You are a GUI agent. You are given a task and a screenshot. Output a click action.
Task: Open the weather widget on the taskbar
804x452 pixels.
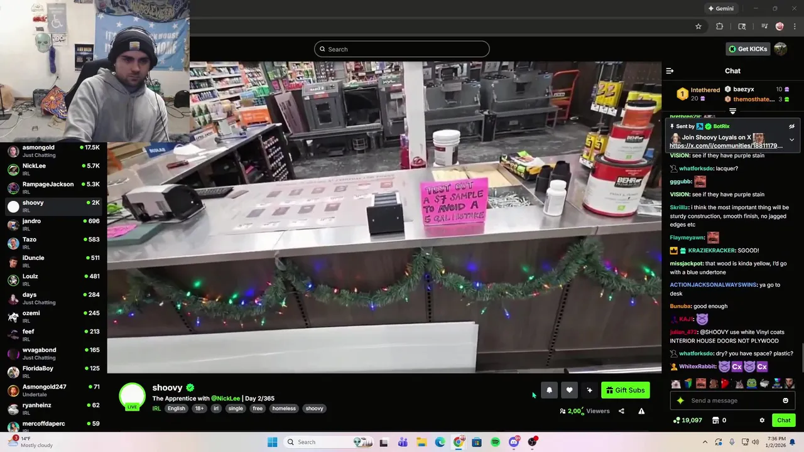click(x=30, y=442)
